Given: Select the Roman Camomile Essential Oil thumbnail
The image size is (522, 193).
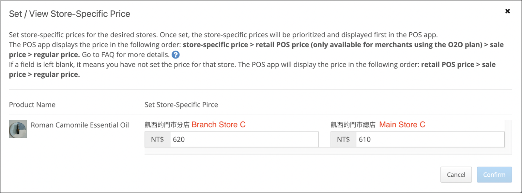Looking at the screenshot, I should 18,129.
